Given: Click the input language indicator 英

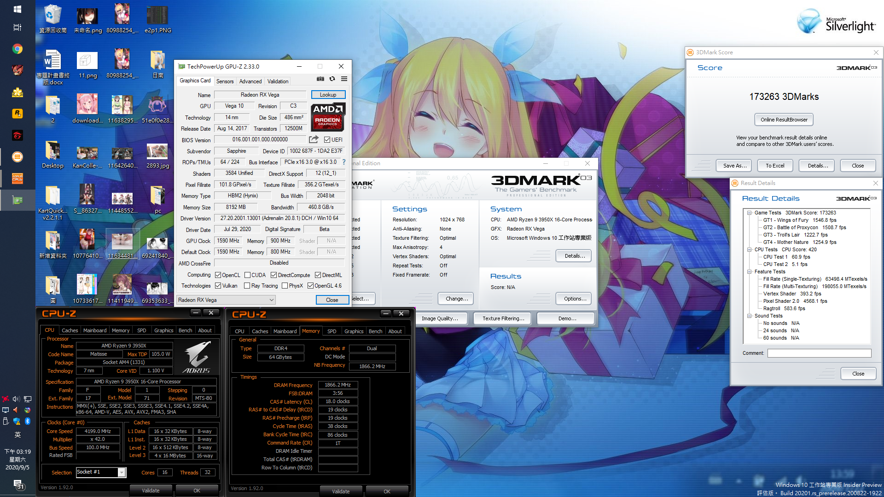Looking at the screenshot, I should pos(17,434).
